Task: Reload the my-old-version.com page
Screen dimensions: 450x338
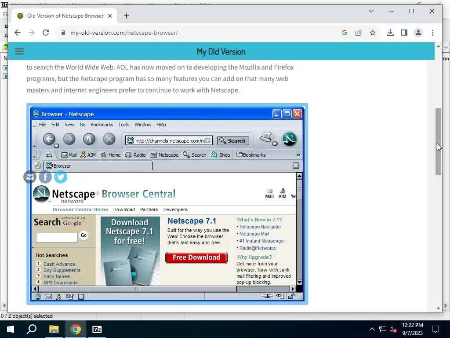Action: point(46,33)
